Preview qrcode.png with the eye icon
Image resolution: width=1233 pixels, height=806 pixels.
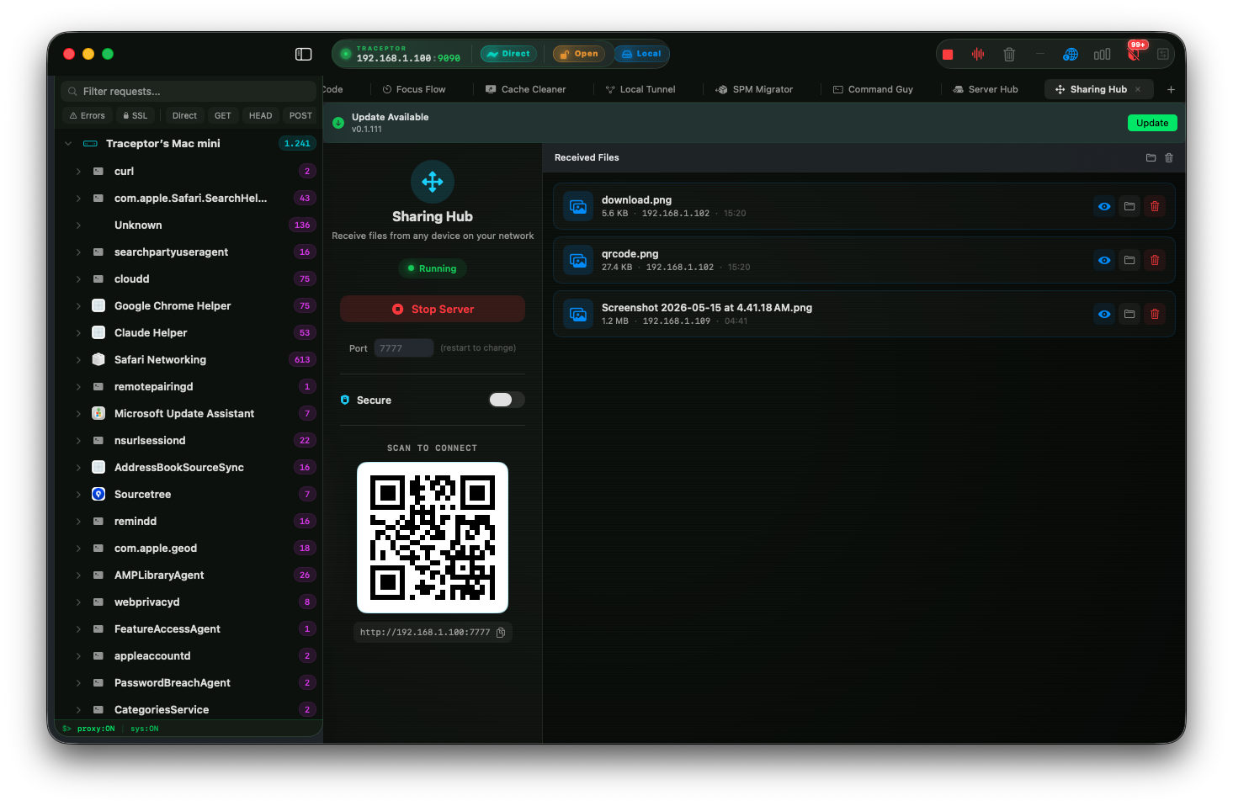[x=1104, y=260]
